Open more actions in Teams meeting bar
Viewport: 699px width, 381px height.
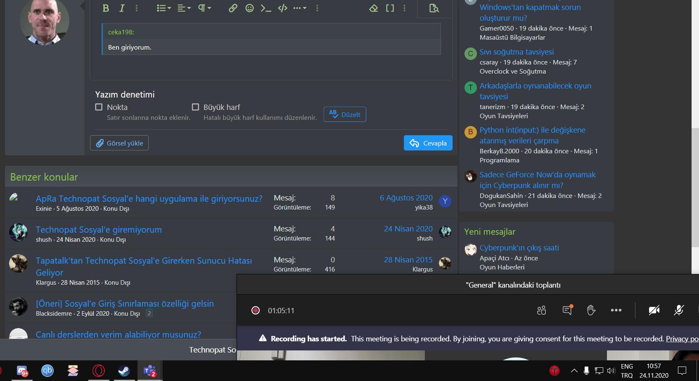point(616,310)
